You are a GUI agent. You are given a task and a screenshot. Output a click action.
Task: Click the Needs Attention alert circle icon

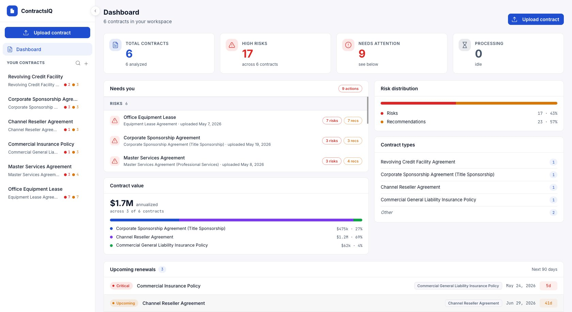click(x=348, y=45)
